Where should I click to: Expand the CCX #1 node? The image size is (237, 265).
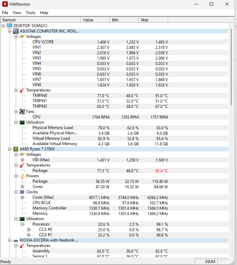tap(29, 235)
